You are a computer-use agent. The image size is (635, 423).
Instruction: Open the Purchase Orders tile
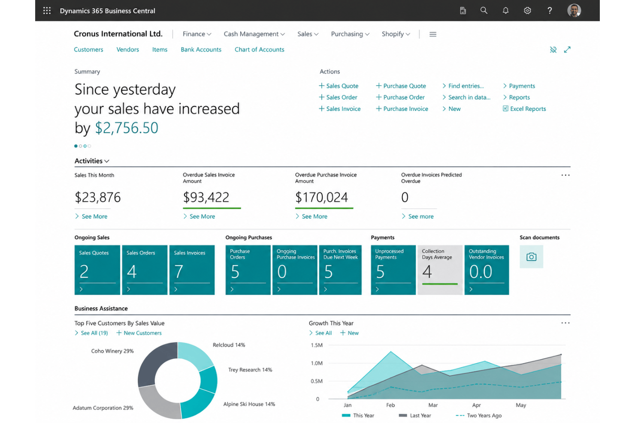click(248, 270)
